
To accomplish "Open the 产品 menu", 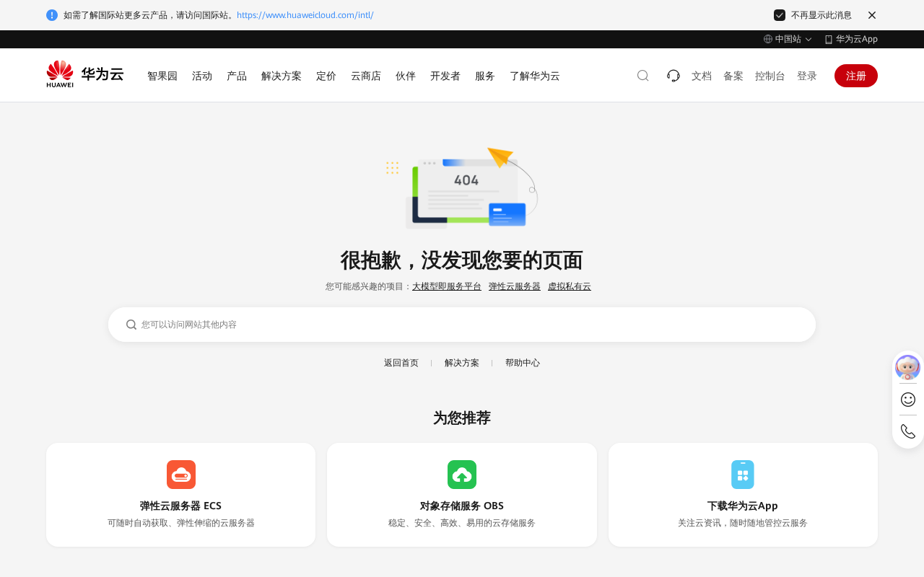I will [x=237, y=76].
